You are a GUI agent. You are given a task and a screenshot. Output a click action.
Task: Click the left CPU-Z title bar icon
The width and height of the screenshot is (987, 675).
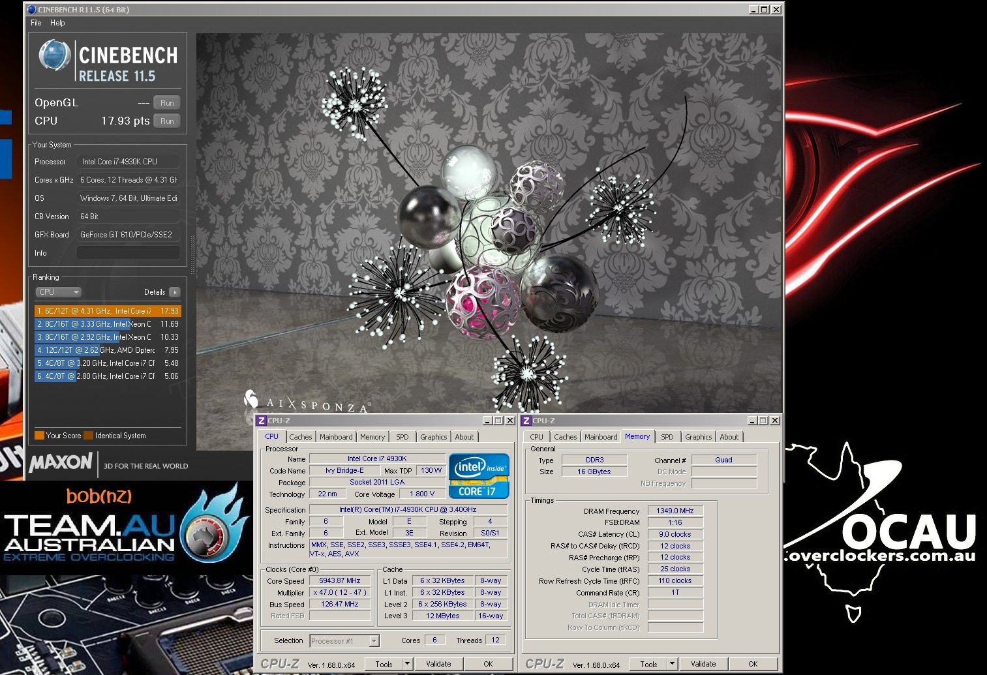point(262,421)
